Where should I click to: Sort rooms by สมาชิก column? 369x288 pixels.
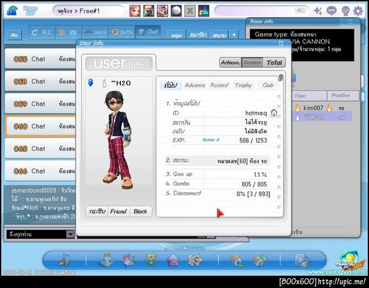tap(198, 35)
